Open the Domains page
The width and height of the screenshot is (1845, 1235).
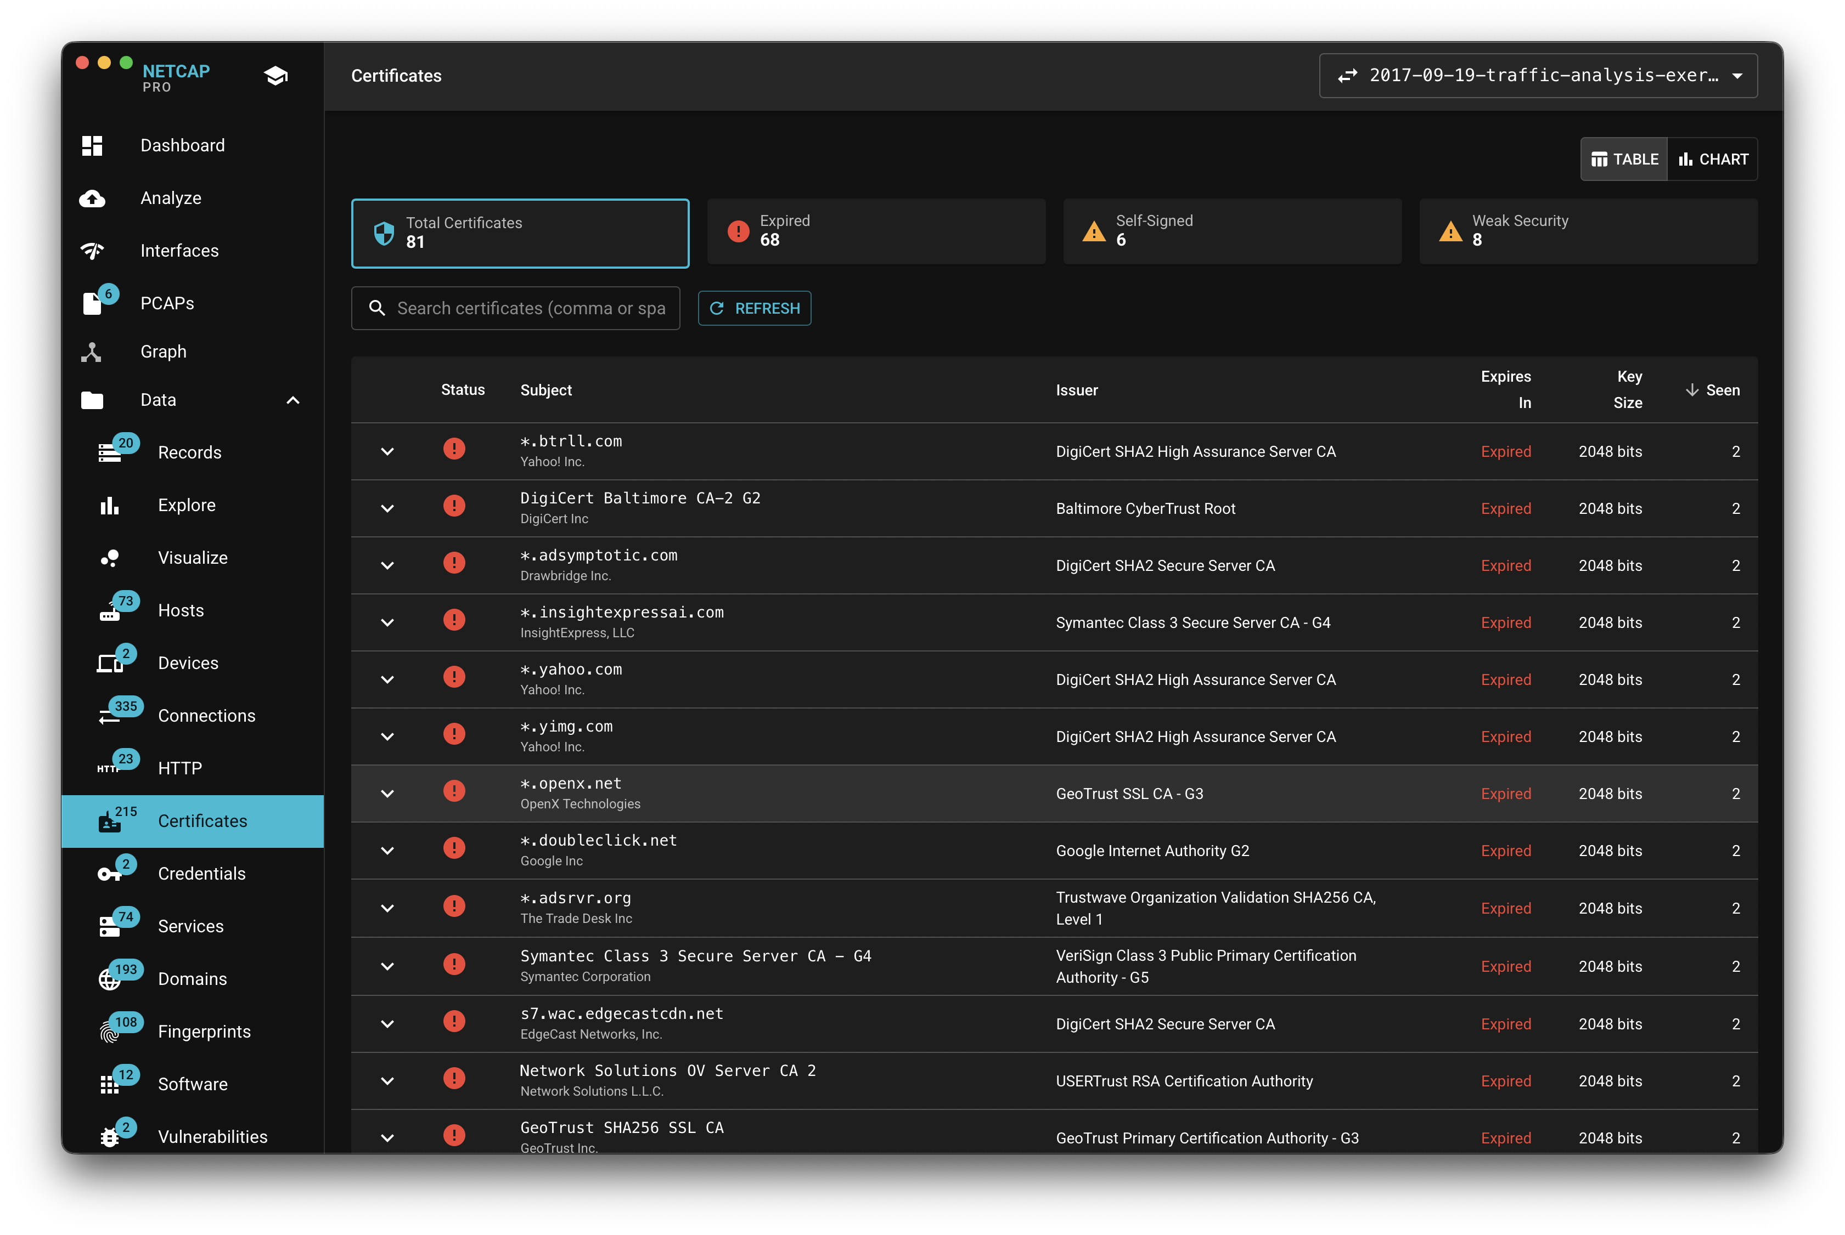[x=192, y=979]
